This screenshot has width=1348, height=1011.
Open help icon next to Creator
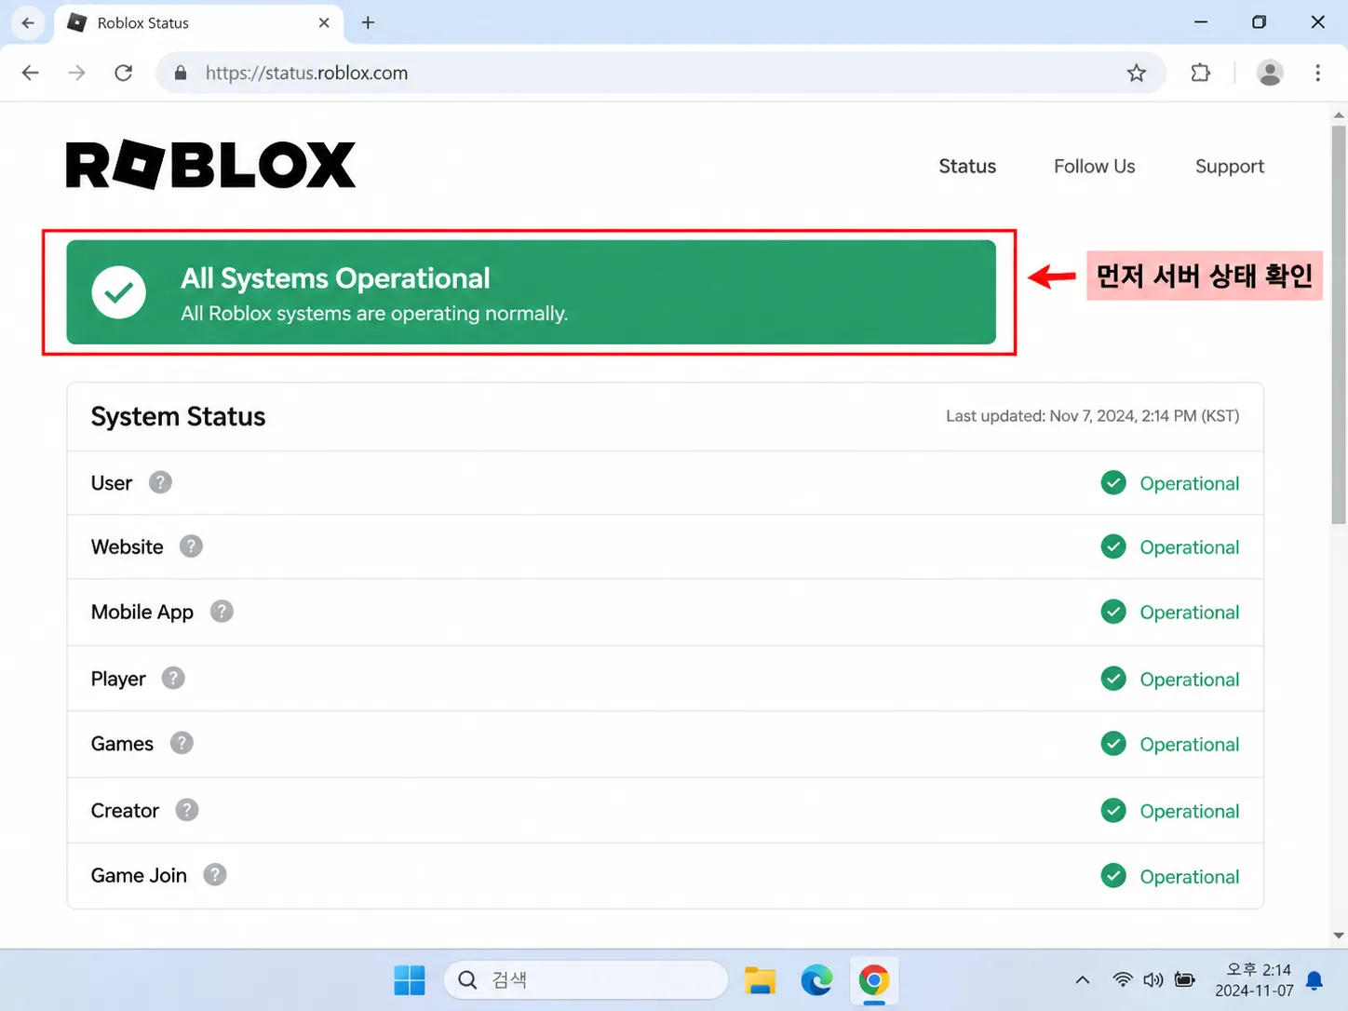(x=187, y=810)
